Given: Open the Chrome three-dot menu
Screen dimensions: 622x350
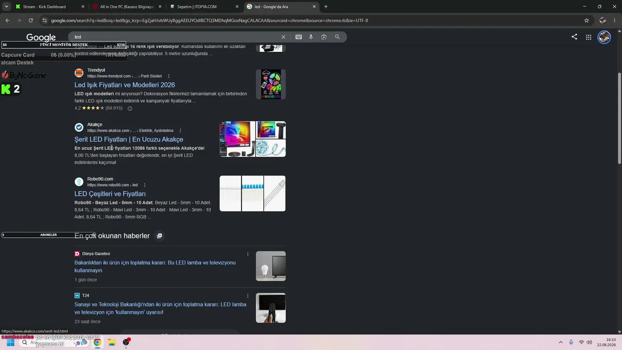Looking at the screenshot, I should [x=615, y=20].
